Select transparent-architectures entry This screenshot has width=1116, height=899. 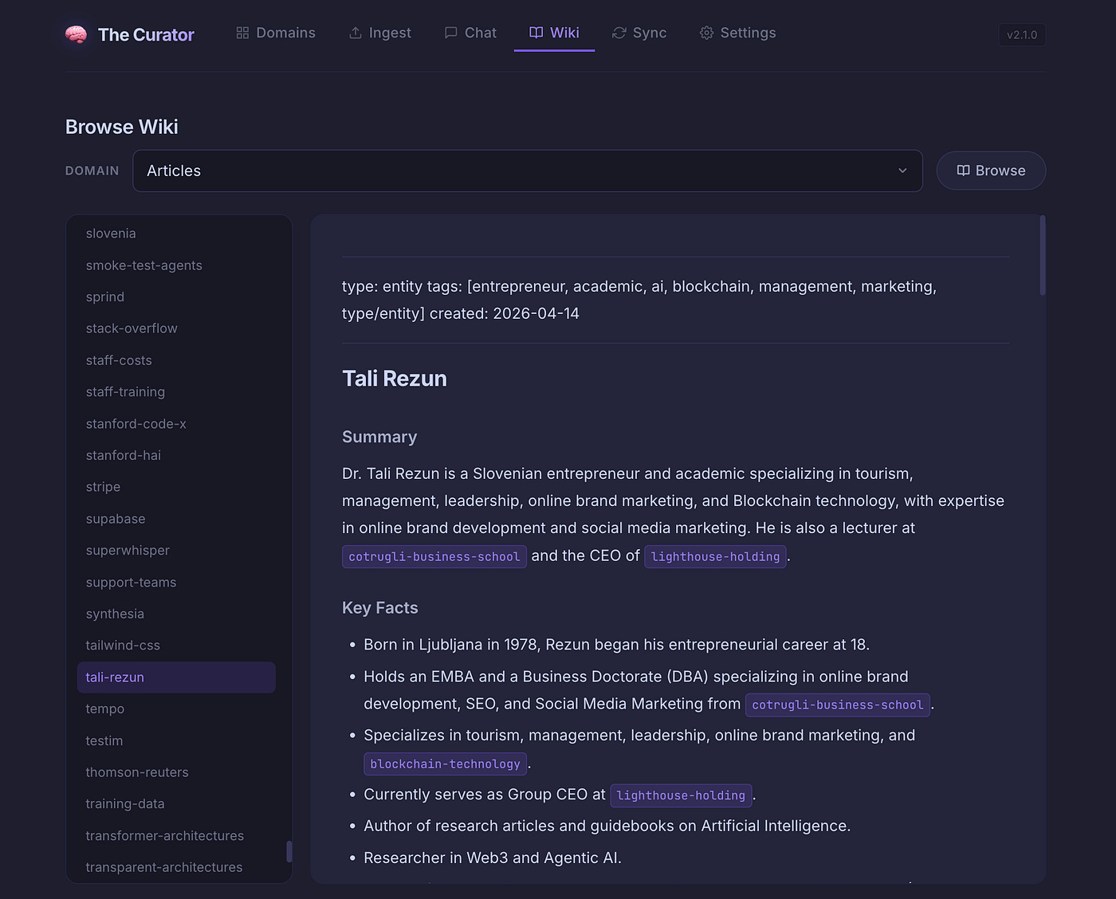(176, 867)
